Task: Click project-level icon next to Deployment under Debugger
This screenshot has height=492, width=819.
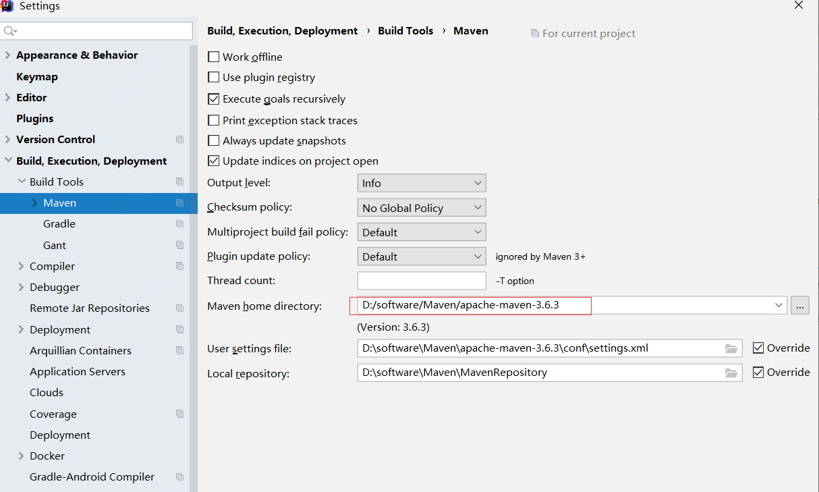Action: (179, 329)
